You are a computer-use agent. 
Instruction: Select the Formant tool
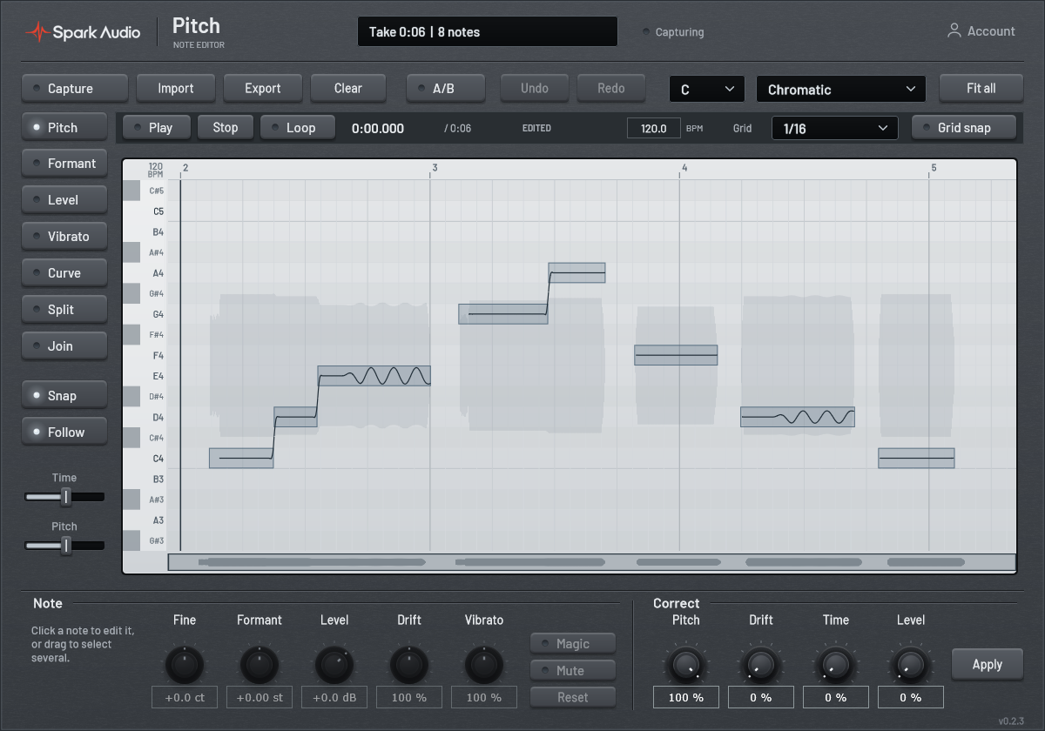[x=64, y=164]
